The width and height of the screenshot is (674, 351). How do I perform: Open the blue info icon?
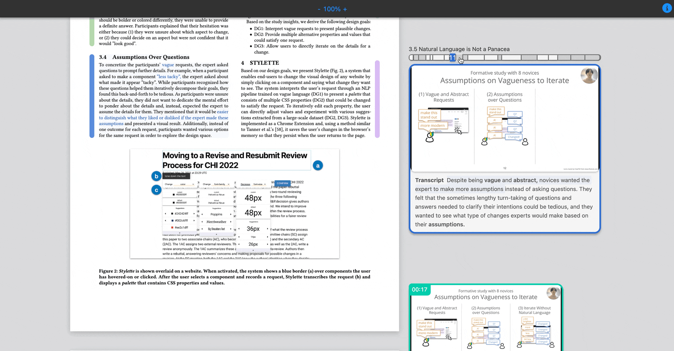[x=667, y=8]
